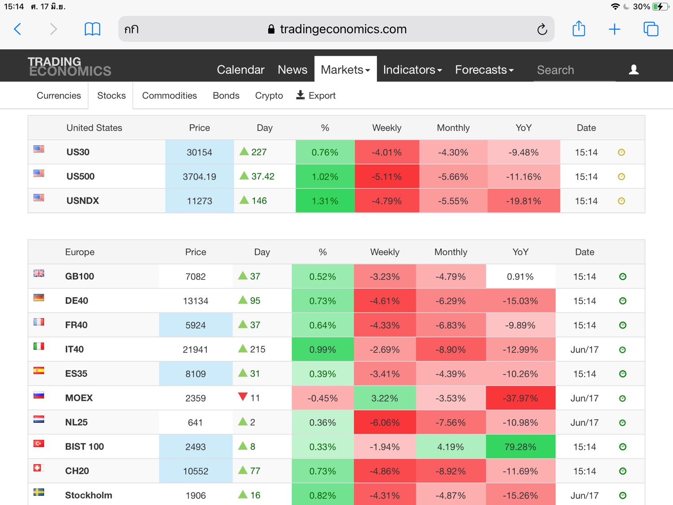Click the clock icon in US30 row
The height and width of the screenshot is (505, 673).
621,152
